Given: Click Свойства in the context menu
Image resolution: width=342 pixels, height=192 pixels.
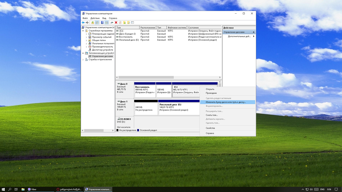Looking at the screenshot, I should (210, 128).
